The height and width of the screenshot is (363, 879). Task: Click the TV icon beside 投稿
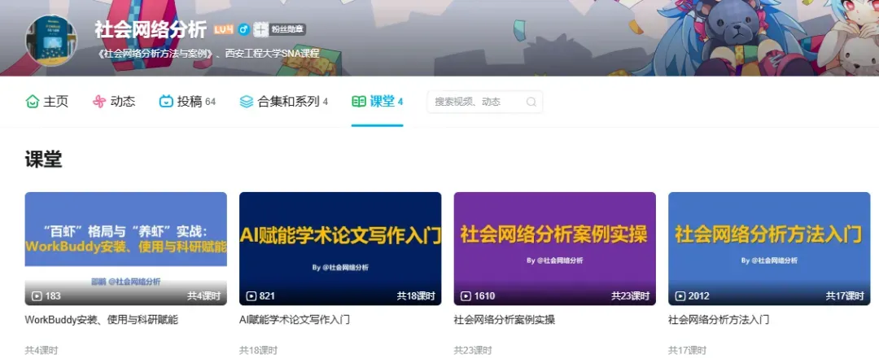tap(166, 102)
